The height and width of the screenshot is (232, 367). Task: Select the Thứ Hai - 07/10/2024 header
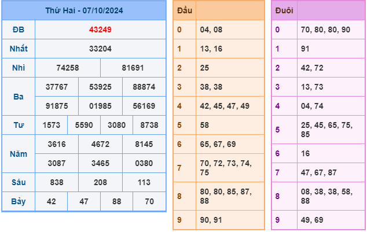point(84,10)
